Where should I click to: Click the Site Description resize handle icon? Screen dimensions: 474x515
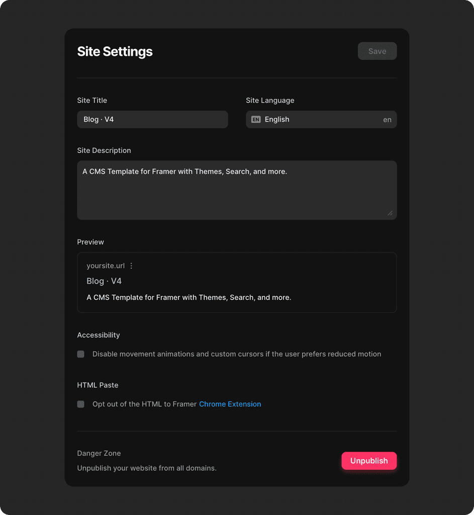click(391, 214)
